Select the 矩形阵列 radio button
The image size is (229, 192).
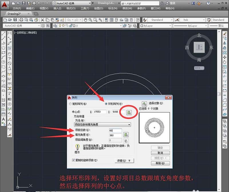(70, 104)
